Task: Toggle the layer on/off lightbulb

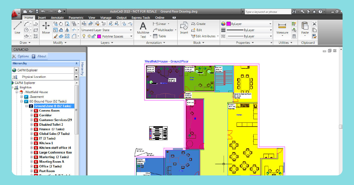Action: pyautogui.click(x=84, y=36)
